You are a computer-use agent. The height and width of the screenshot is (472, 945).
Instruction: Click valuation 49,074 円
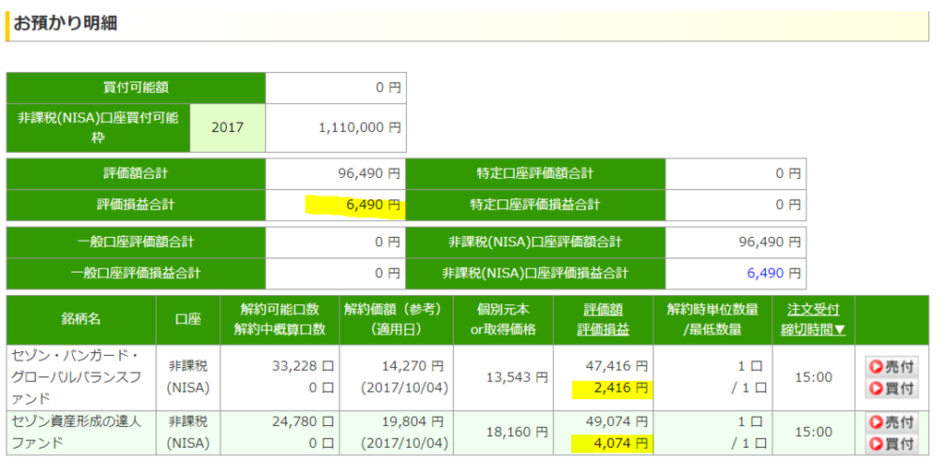[x=616, y=420]
